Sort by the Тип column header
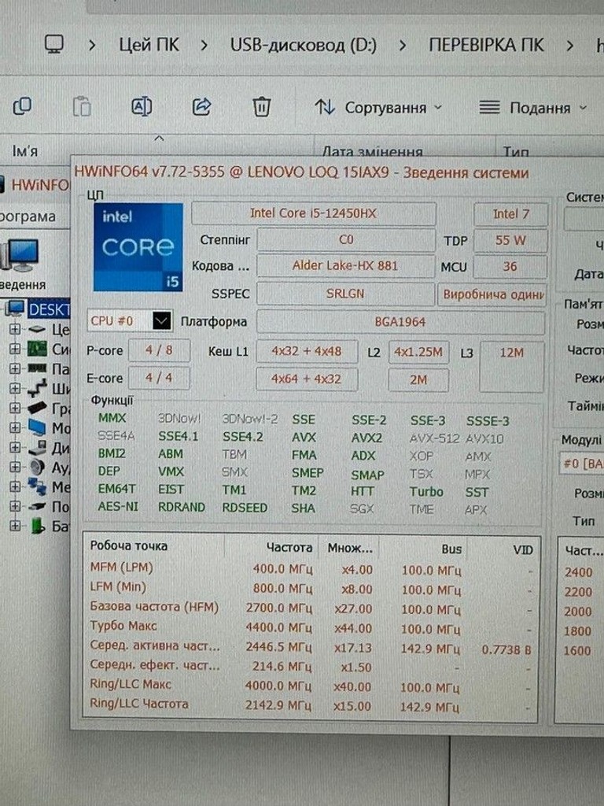604x806 pixels. point(516,151)
